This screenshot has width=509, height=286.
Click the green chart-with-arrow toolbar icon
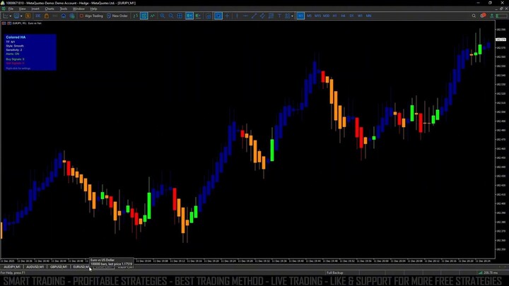tap(198, 16)
